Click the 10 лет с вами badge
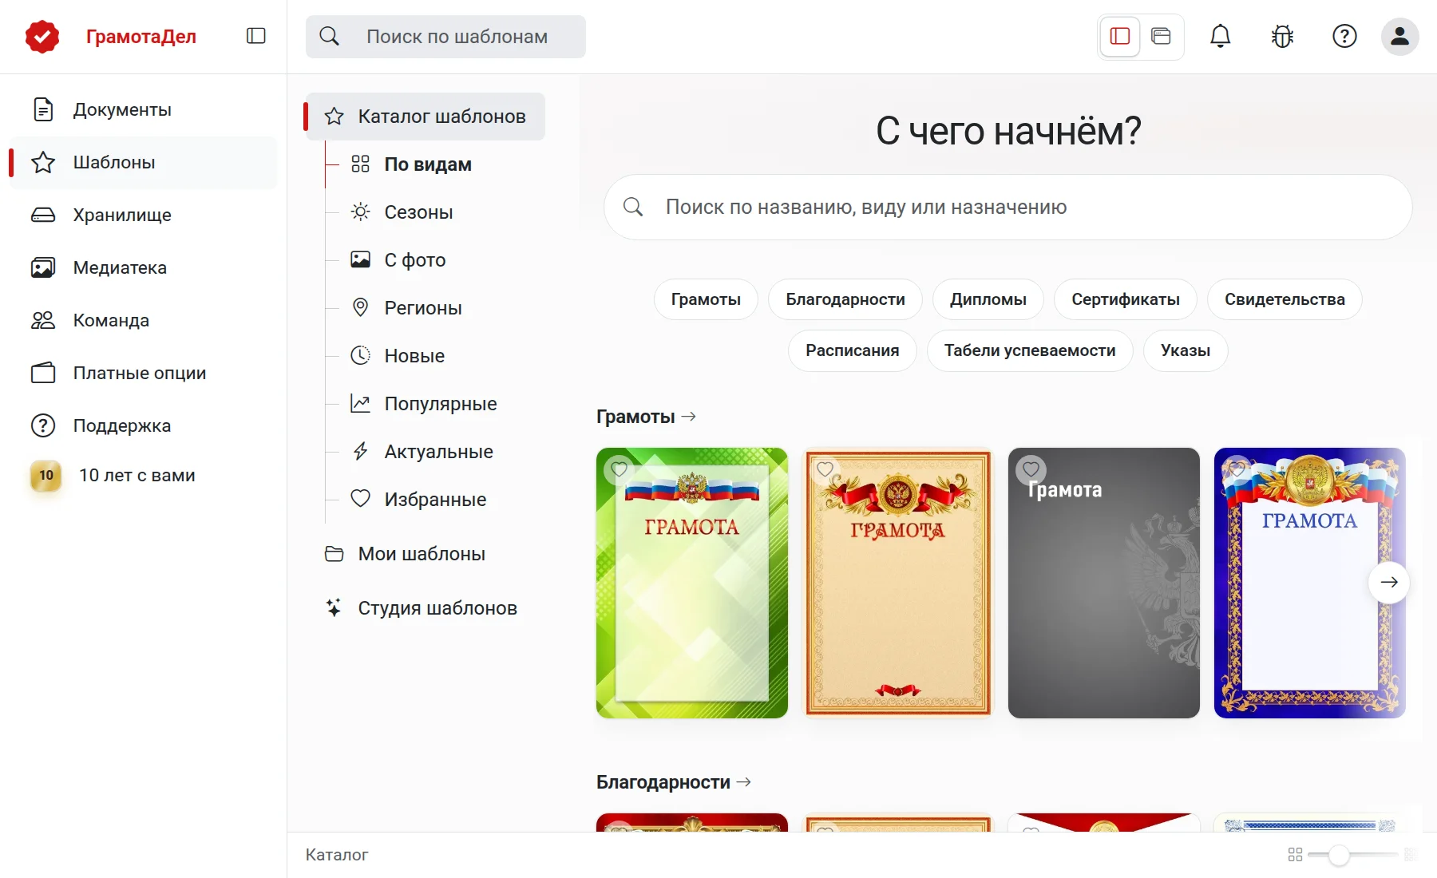The width and height of the screenshot is (1437, 878). pos(46,475)
